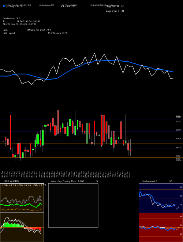The height and width of the screenshot is (242, 183).
Task: Click the 'BUY Growing @ 1%' signal text
Action: 57,33
